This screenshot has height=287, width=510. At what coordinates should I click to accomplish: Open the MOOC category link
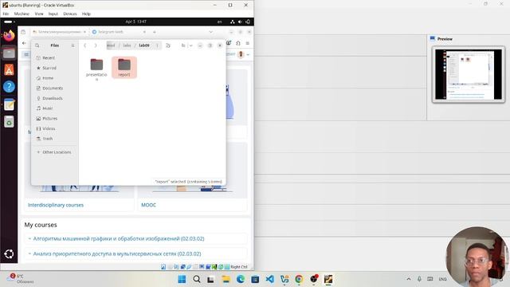click(x=149, y=205)
